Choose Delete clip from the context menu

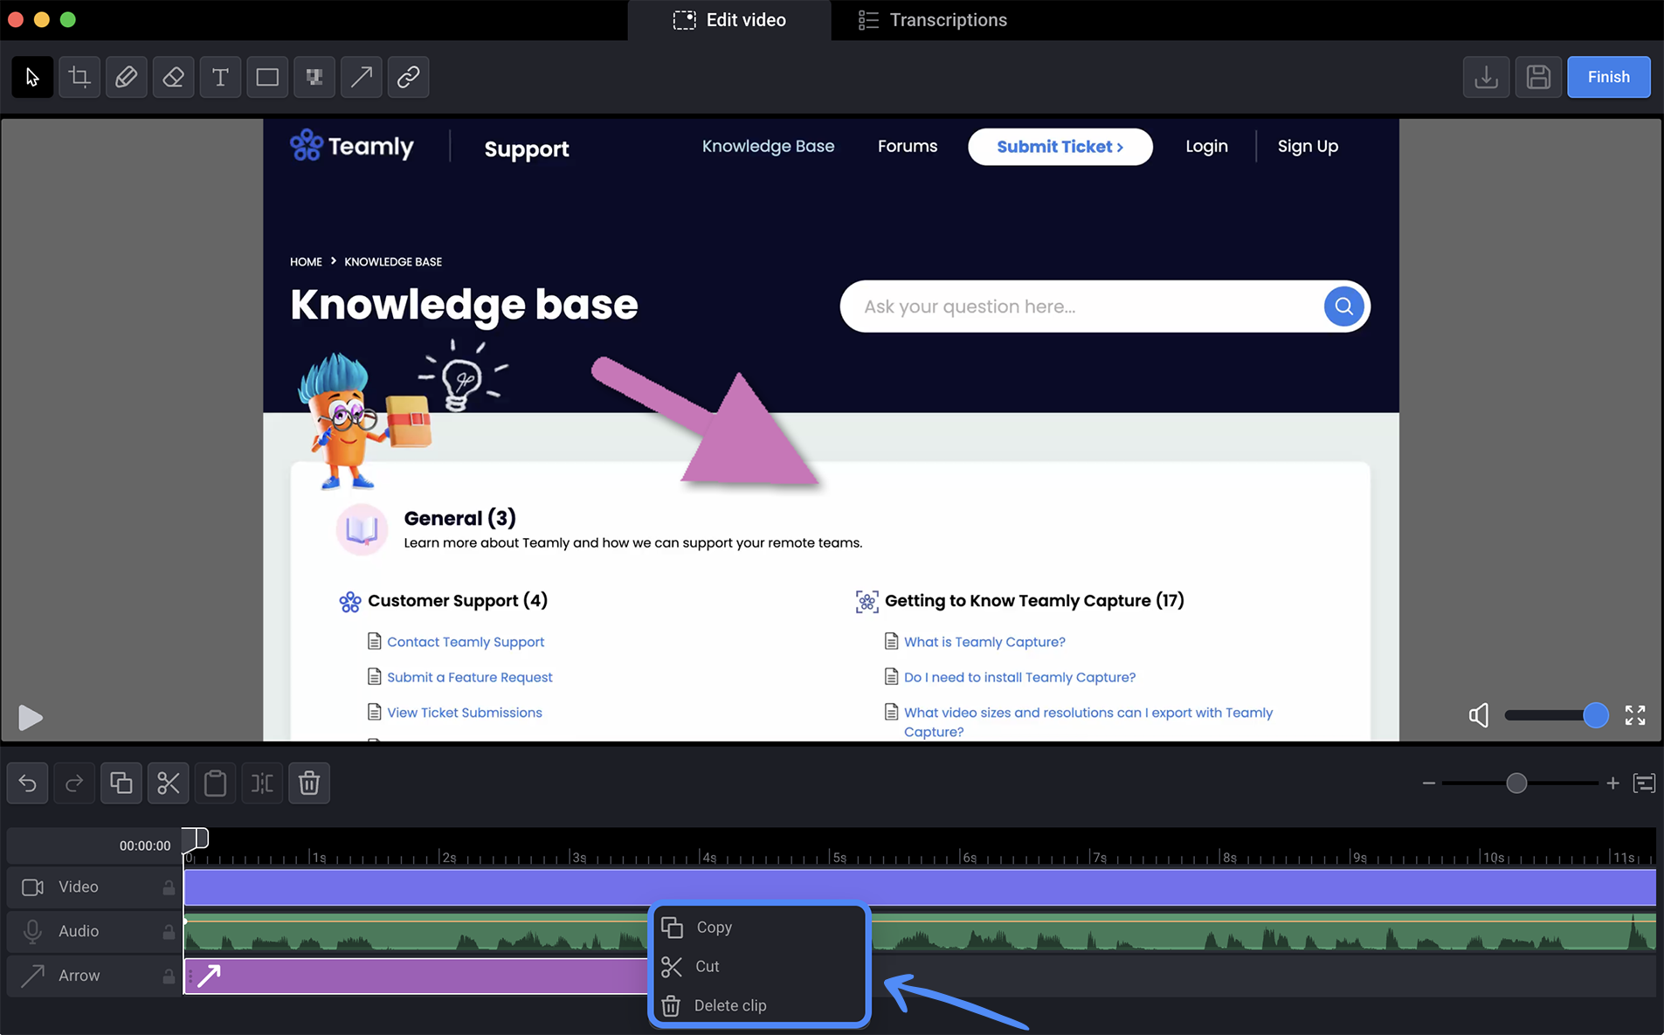click(759, 1005)
